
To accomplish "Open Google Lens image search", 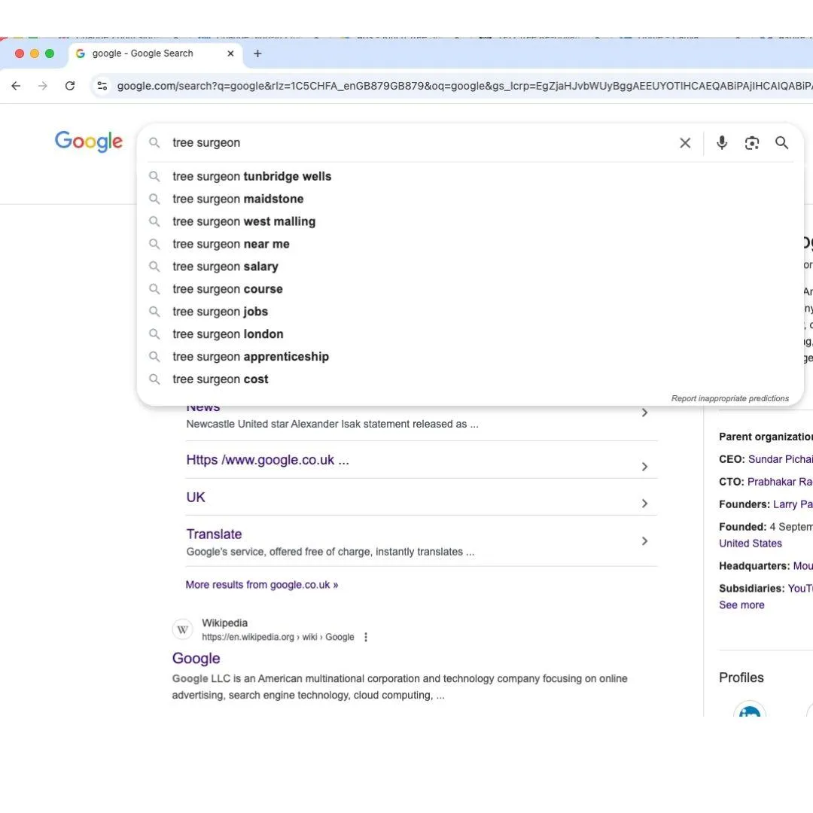I will coord(752,142).
